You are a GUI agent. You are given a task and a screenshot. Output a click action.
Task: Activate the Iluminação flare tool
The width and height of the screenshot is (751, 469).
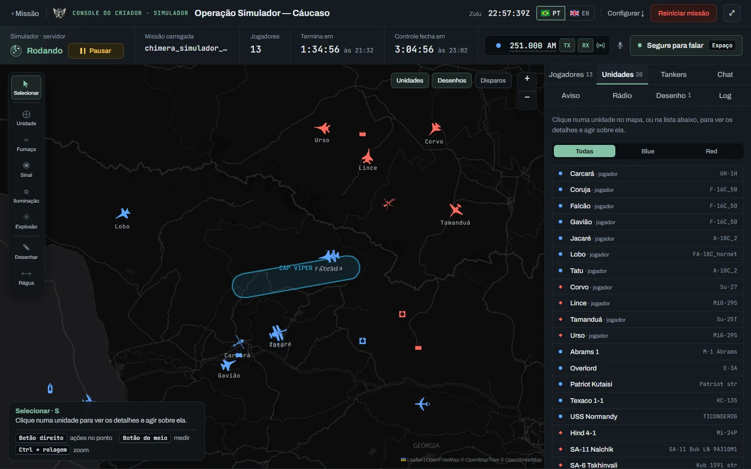(26, 196)
